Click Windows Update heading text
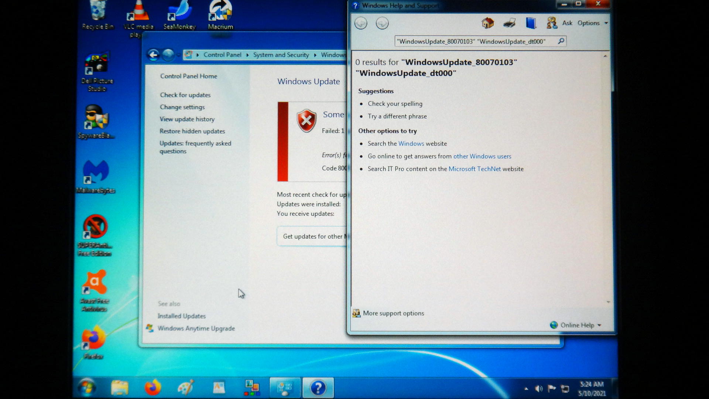This screenshot has width=709, height=399. (x=309, y=82)
